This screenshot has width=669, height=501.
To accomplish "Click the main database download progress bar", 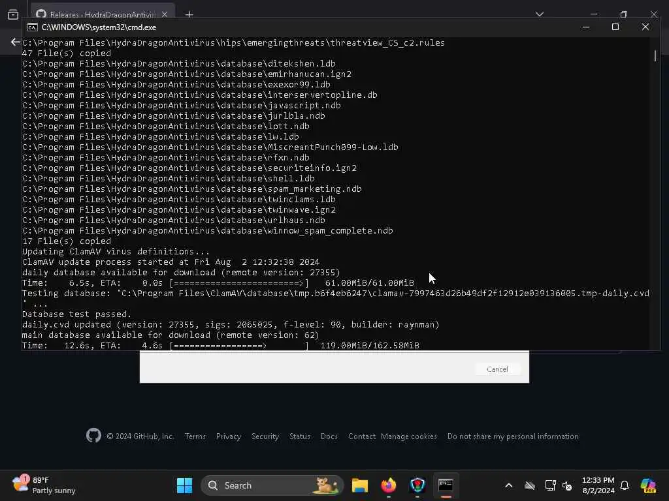I will [239, 346].
